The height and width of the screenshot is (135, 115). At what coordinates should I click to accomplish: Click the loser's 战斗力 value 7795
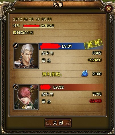click(97, 94)
